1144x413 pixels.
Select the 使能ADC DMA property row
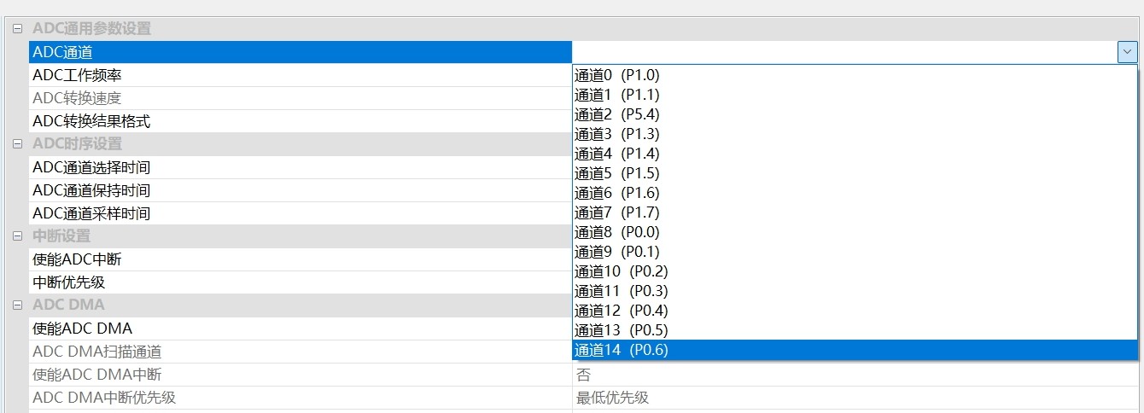pos(301,329)
